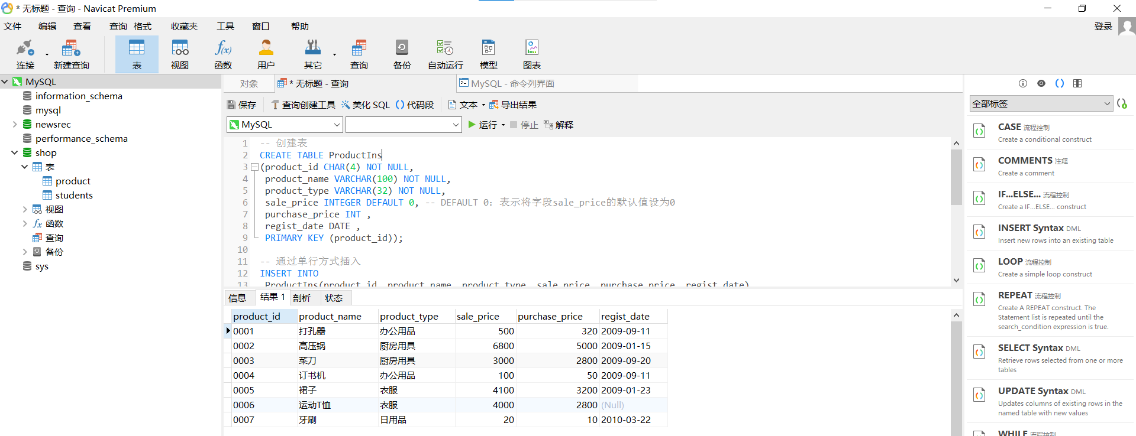The height and width of the screenshot is (436, 1136).
Task: Open the 工具 tools menu
Action: pyautogui.click(x=225, y=27)
